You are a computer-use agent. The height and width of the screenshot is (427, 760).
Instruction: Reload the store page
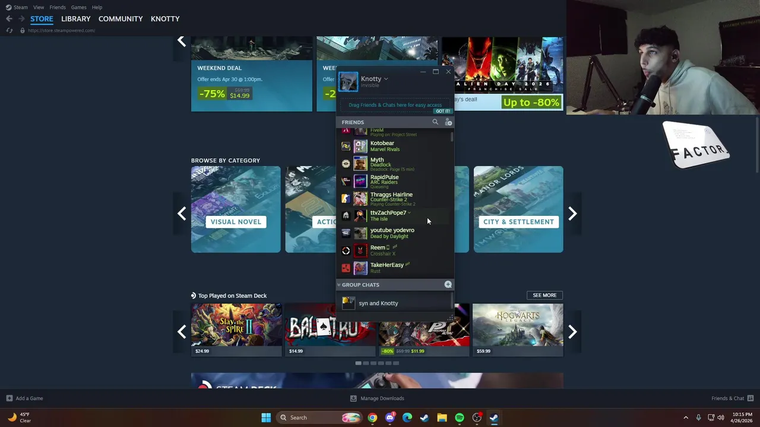click(x=9, y=30)
